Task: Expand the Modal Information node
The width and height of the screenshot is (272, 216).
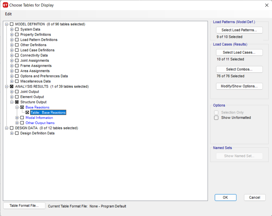Action: point(17,118)
